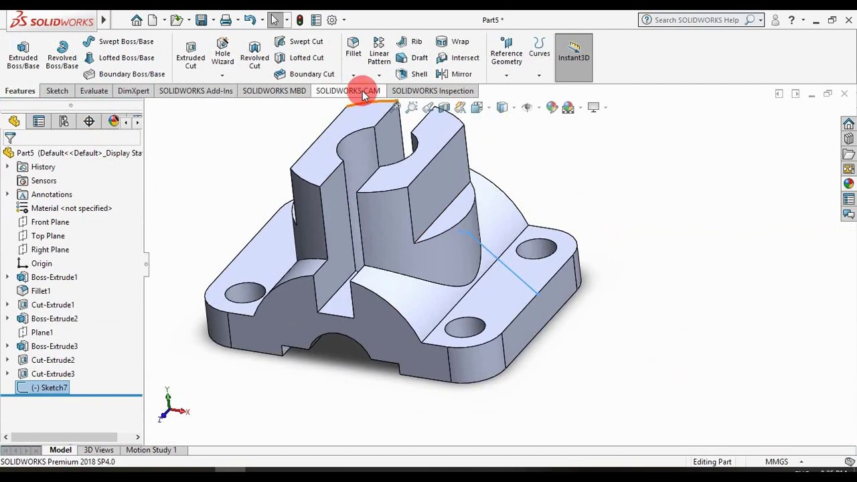Expand the Annotations tree node
This screenshot has height=482, width=857.
[x=7, y=194]
